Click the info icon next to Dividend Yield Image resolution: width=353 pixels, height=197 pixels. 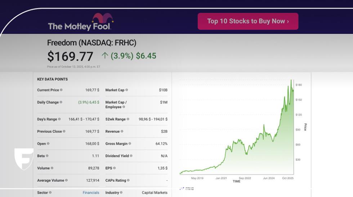pyautogui.click(x=131, y=156)
